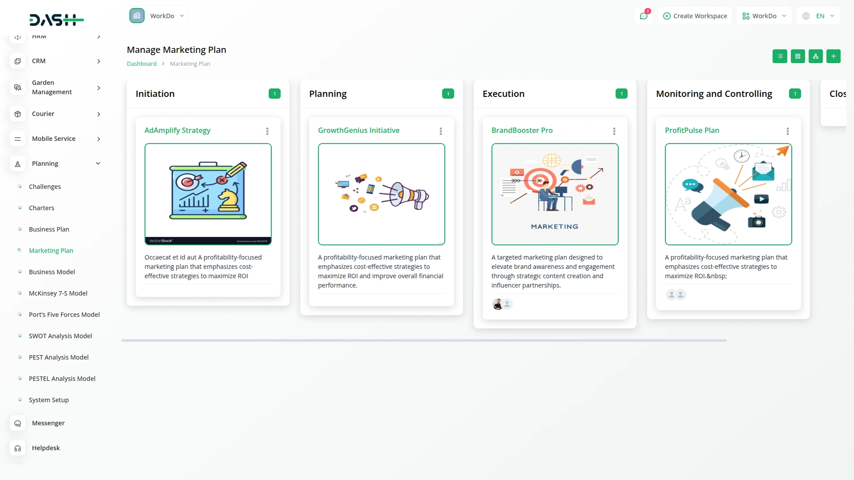The image size is (854, 480).
Task: Open GrowthGenius Initiative megaphone thumbnail
Action: tap(381, 194)
